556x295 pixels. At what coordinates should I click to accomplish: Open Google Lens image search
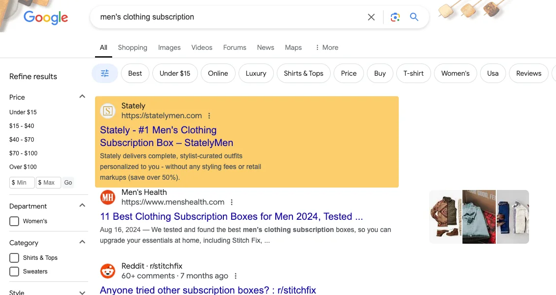(x=395, y=18)
